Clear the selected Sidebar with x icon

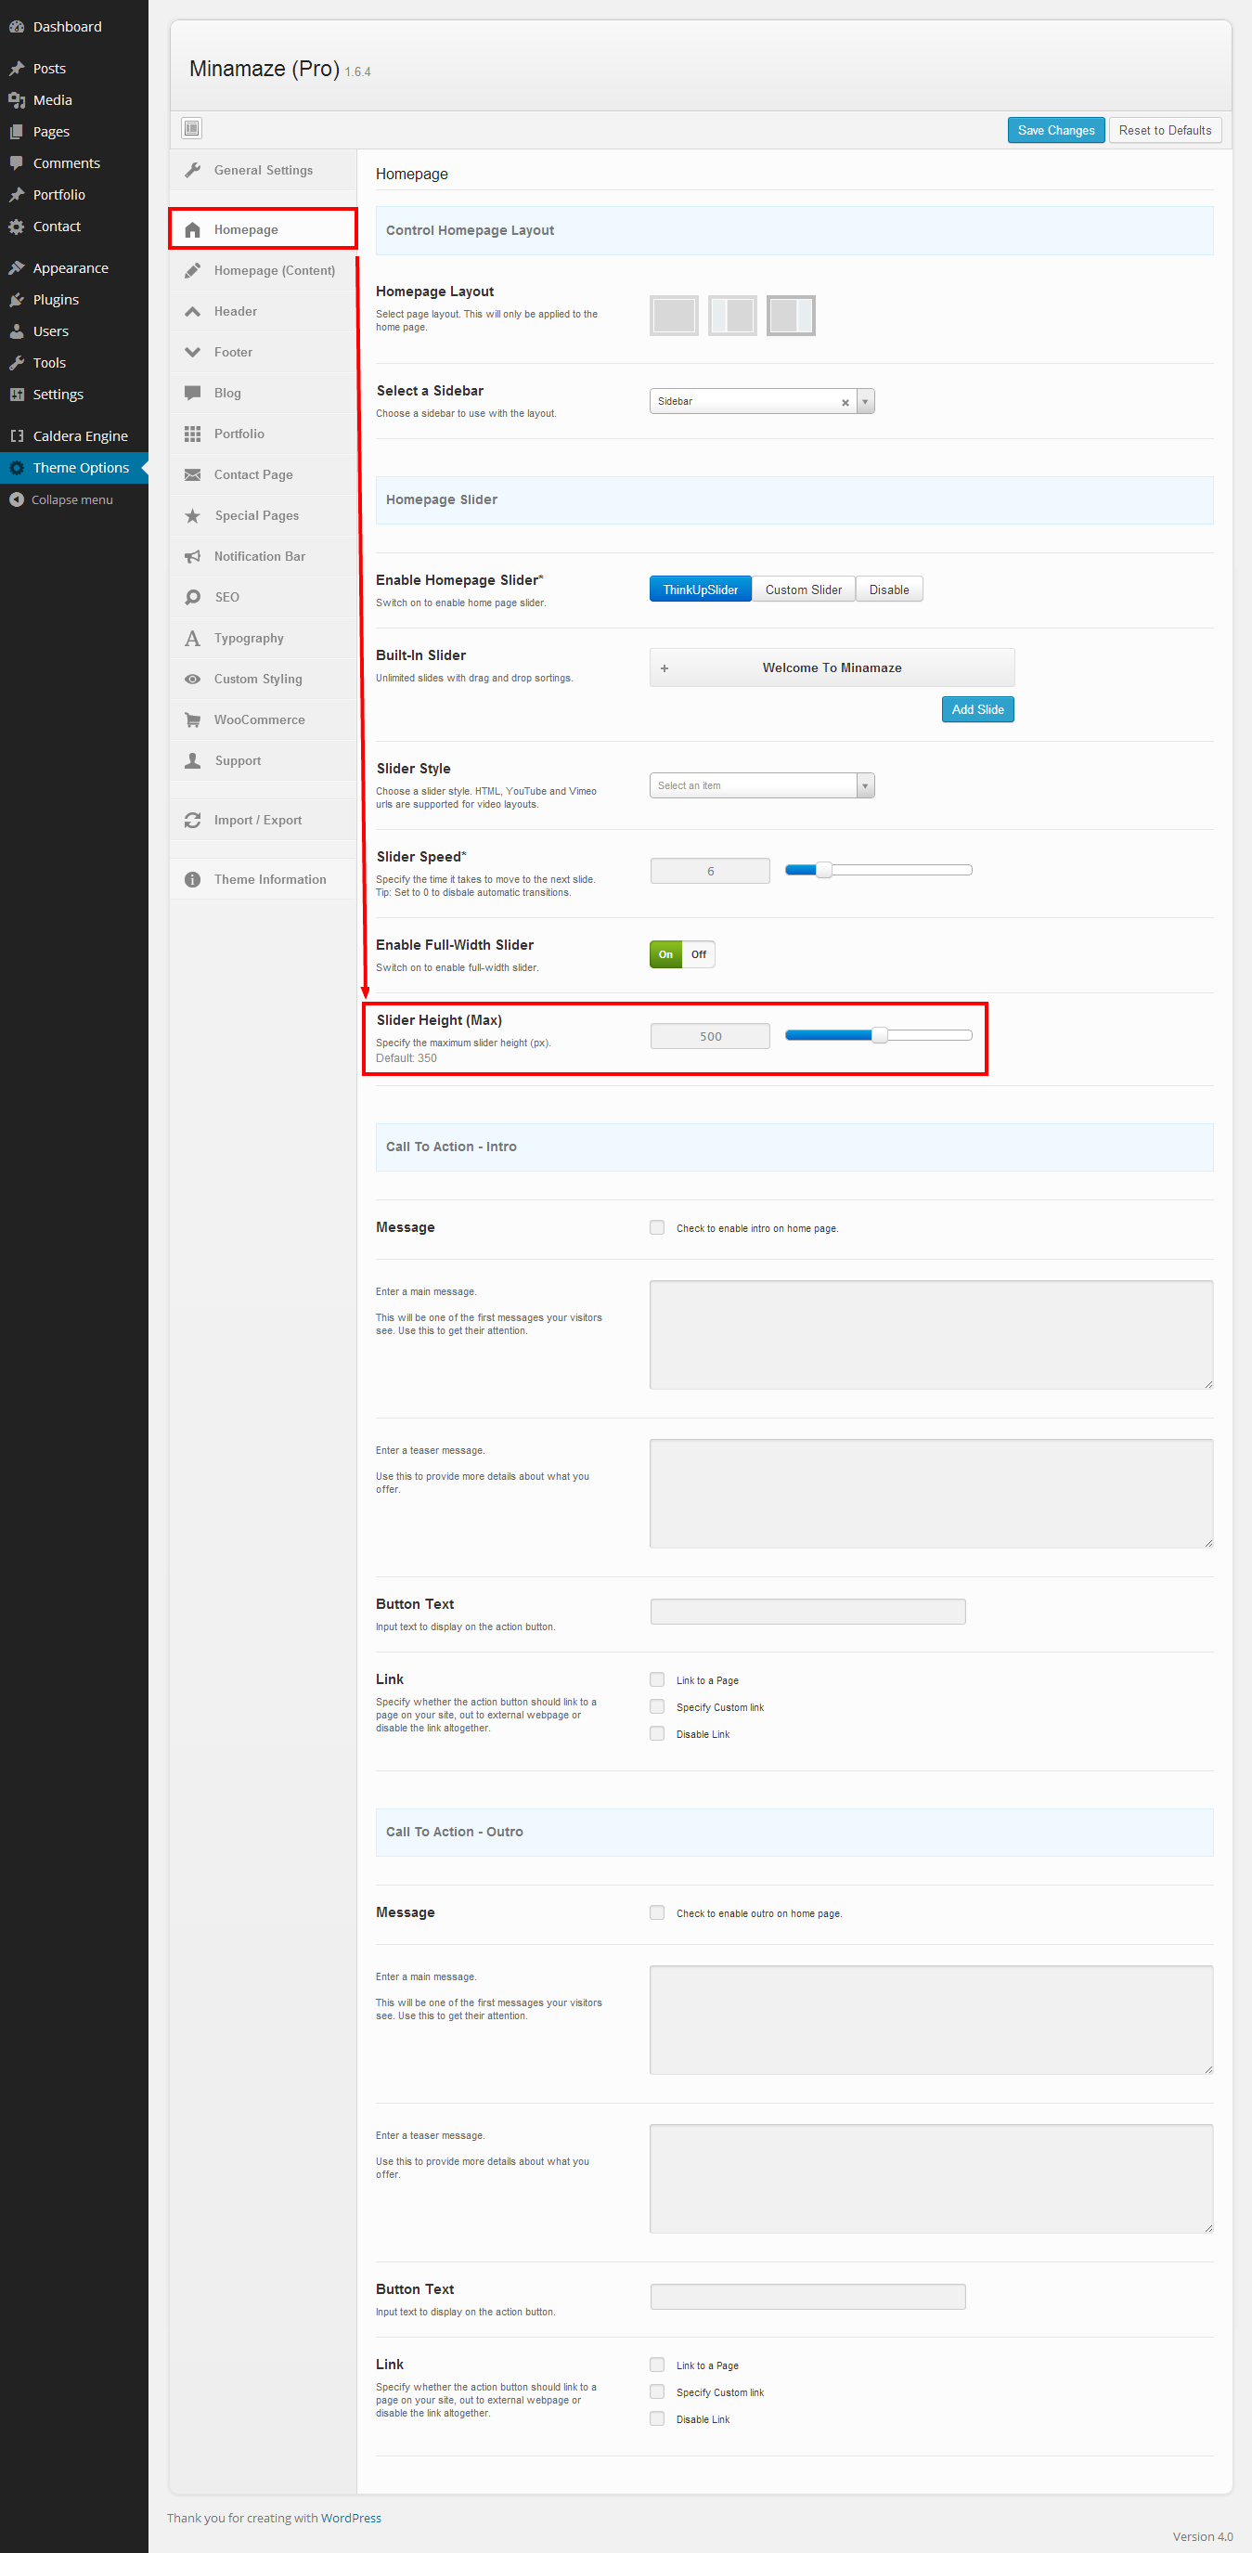tap(845, 402)
